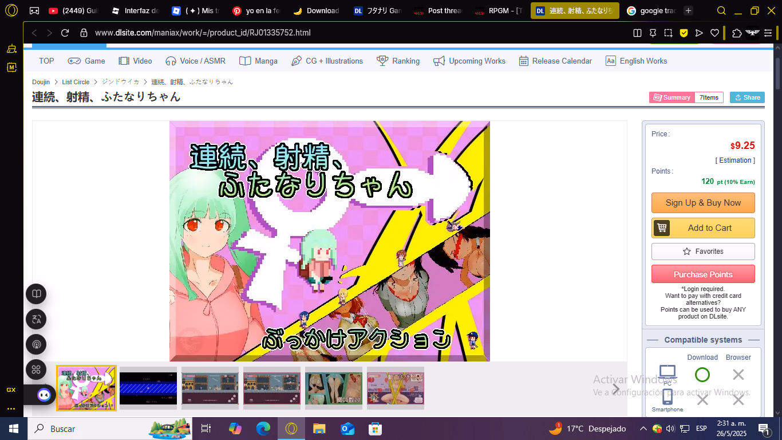The image size is (782, 440).
Task: Open the Voice / ASMR category
Action: [195, 61]
